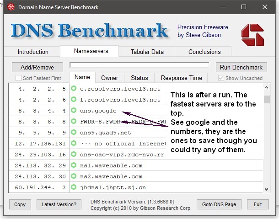
Task: Click IP address 24.29.103.16
Action: click(x=40, y=155)
